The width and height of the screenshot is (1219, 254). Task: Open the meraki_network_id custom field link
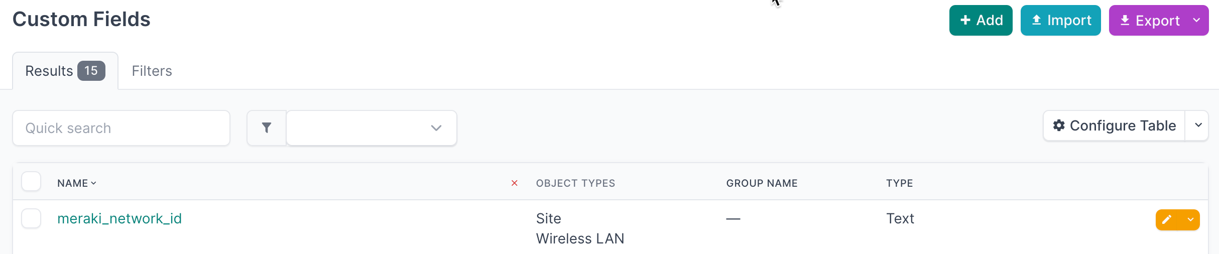pyautogui.click(x=119, y=218)
